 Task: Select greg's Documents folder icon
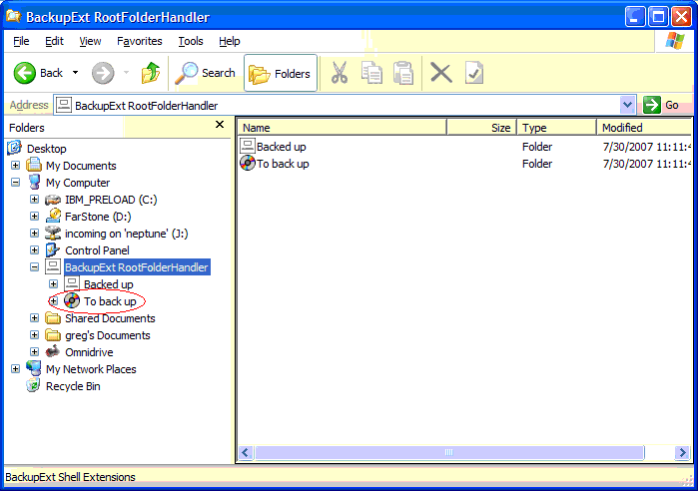pyautogui.click(x=53, y=334)
